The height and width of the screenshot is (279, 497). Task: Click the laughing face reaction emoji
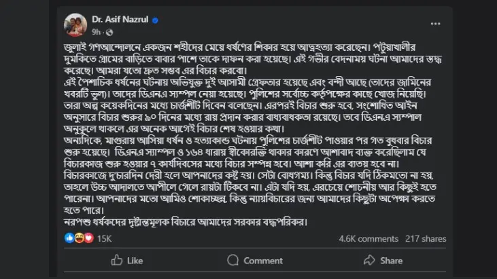78,238
